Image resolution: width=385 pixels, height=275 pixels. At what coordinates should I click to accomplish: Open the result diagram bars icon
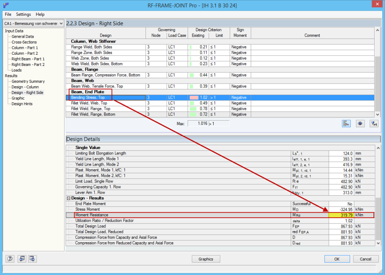pos(346,123)
